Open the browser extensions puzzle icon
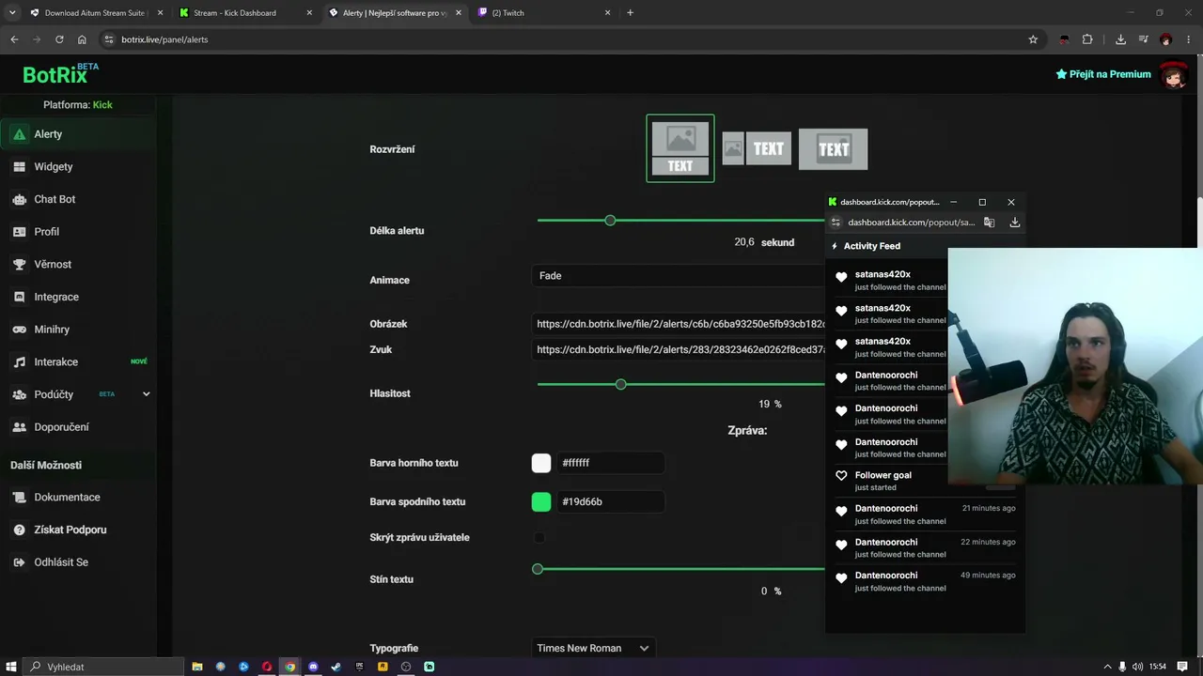 (1087, 39)
